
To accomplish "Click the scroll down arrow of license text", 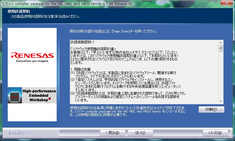I will point(221,101).
